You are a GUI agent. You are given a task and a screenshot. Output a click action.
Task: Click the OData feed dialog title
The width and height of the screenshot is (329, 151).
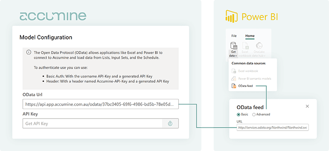tap(250, 107)
